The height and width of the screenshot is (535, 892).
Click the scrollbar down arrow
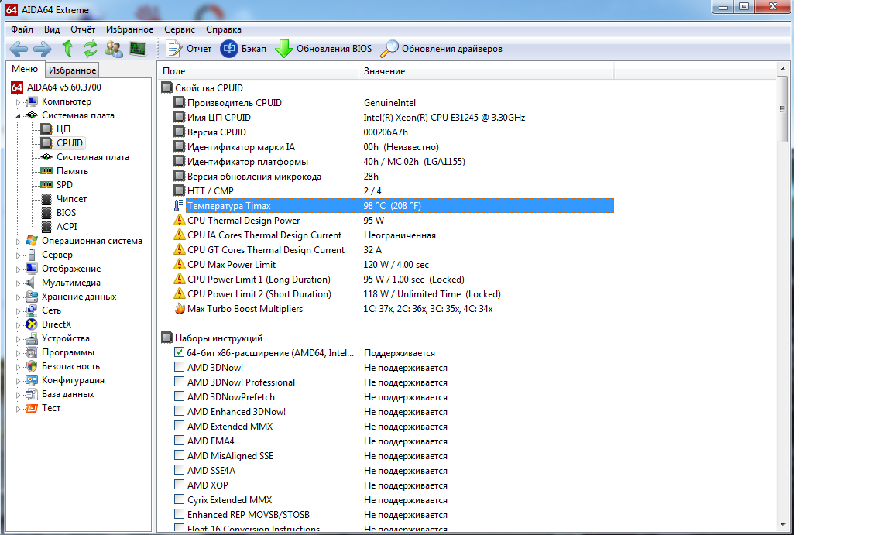coord(783,524)
